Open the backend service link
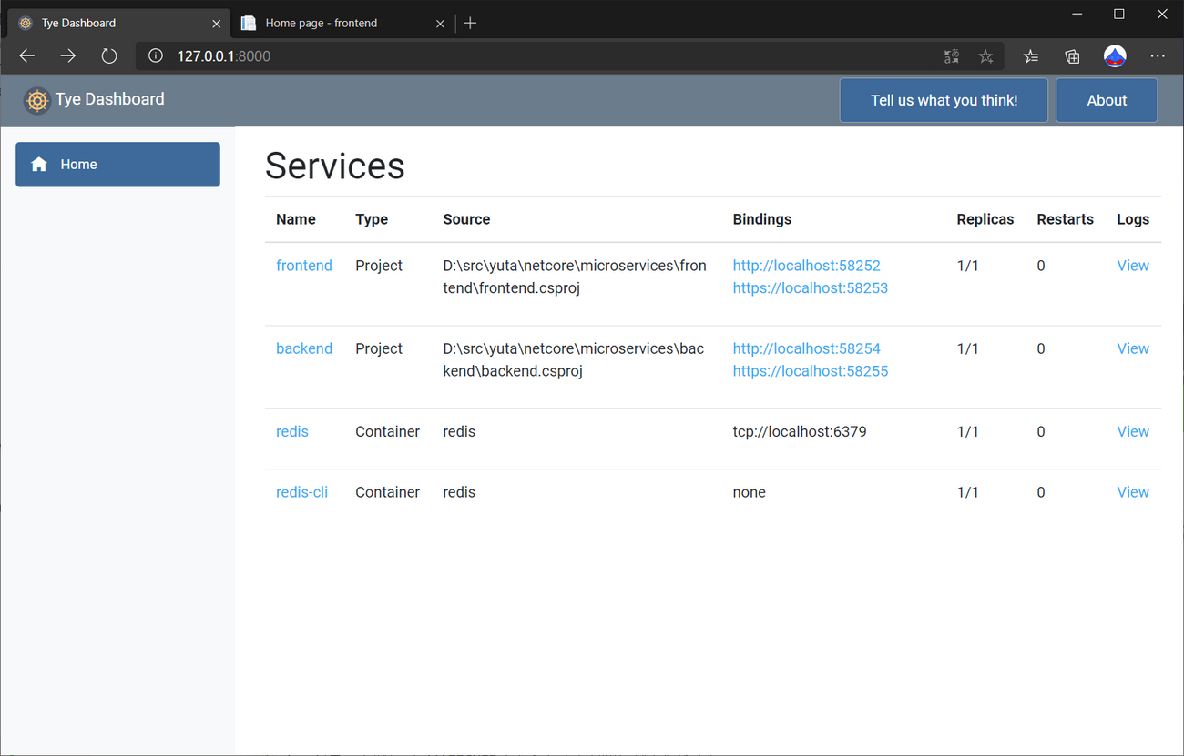The image size is (1184, 756). 304,348
